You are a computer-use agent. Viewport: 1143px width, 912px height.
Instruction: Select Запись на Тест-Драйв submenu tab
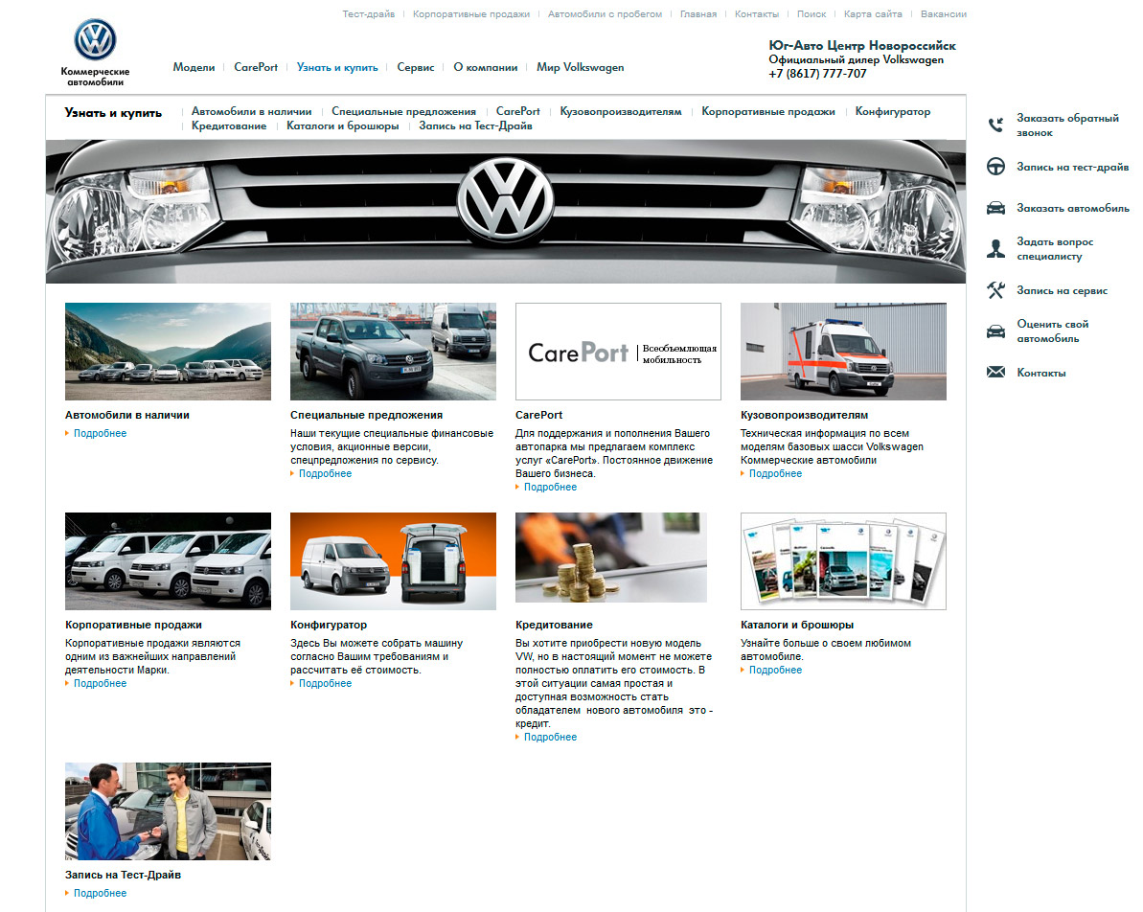[475, 126]
